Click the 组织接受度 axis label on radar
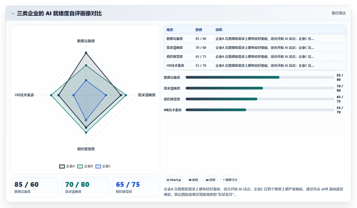 click(x=86, y=149)
